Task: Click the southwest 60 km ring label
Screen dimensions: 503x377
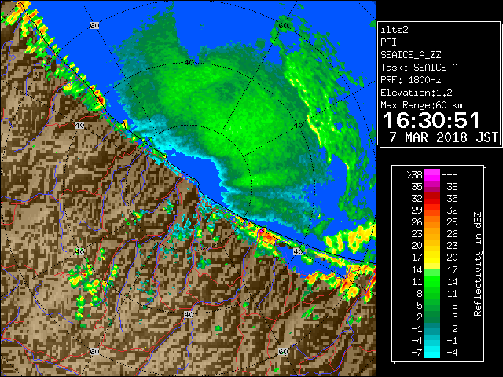Action: coord(94,352)
